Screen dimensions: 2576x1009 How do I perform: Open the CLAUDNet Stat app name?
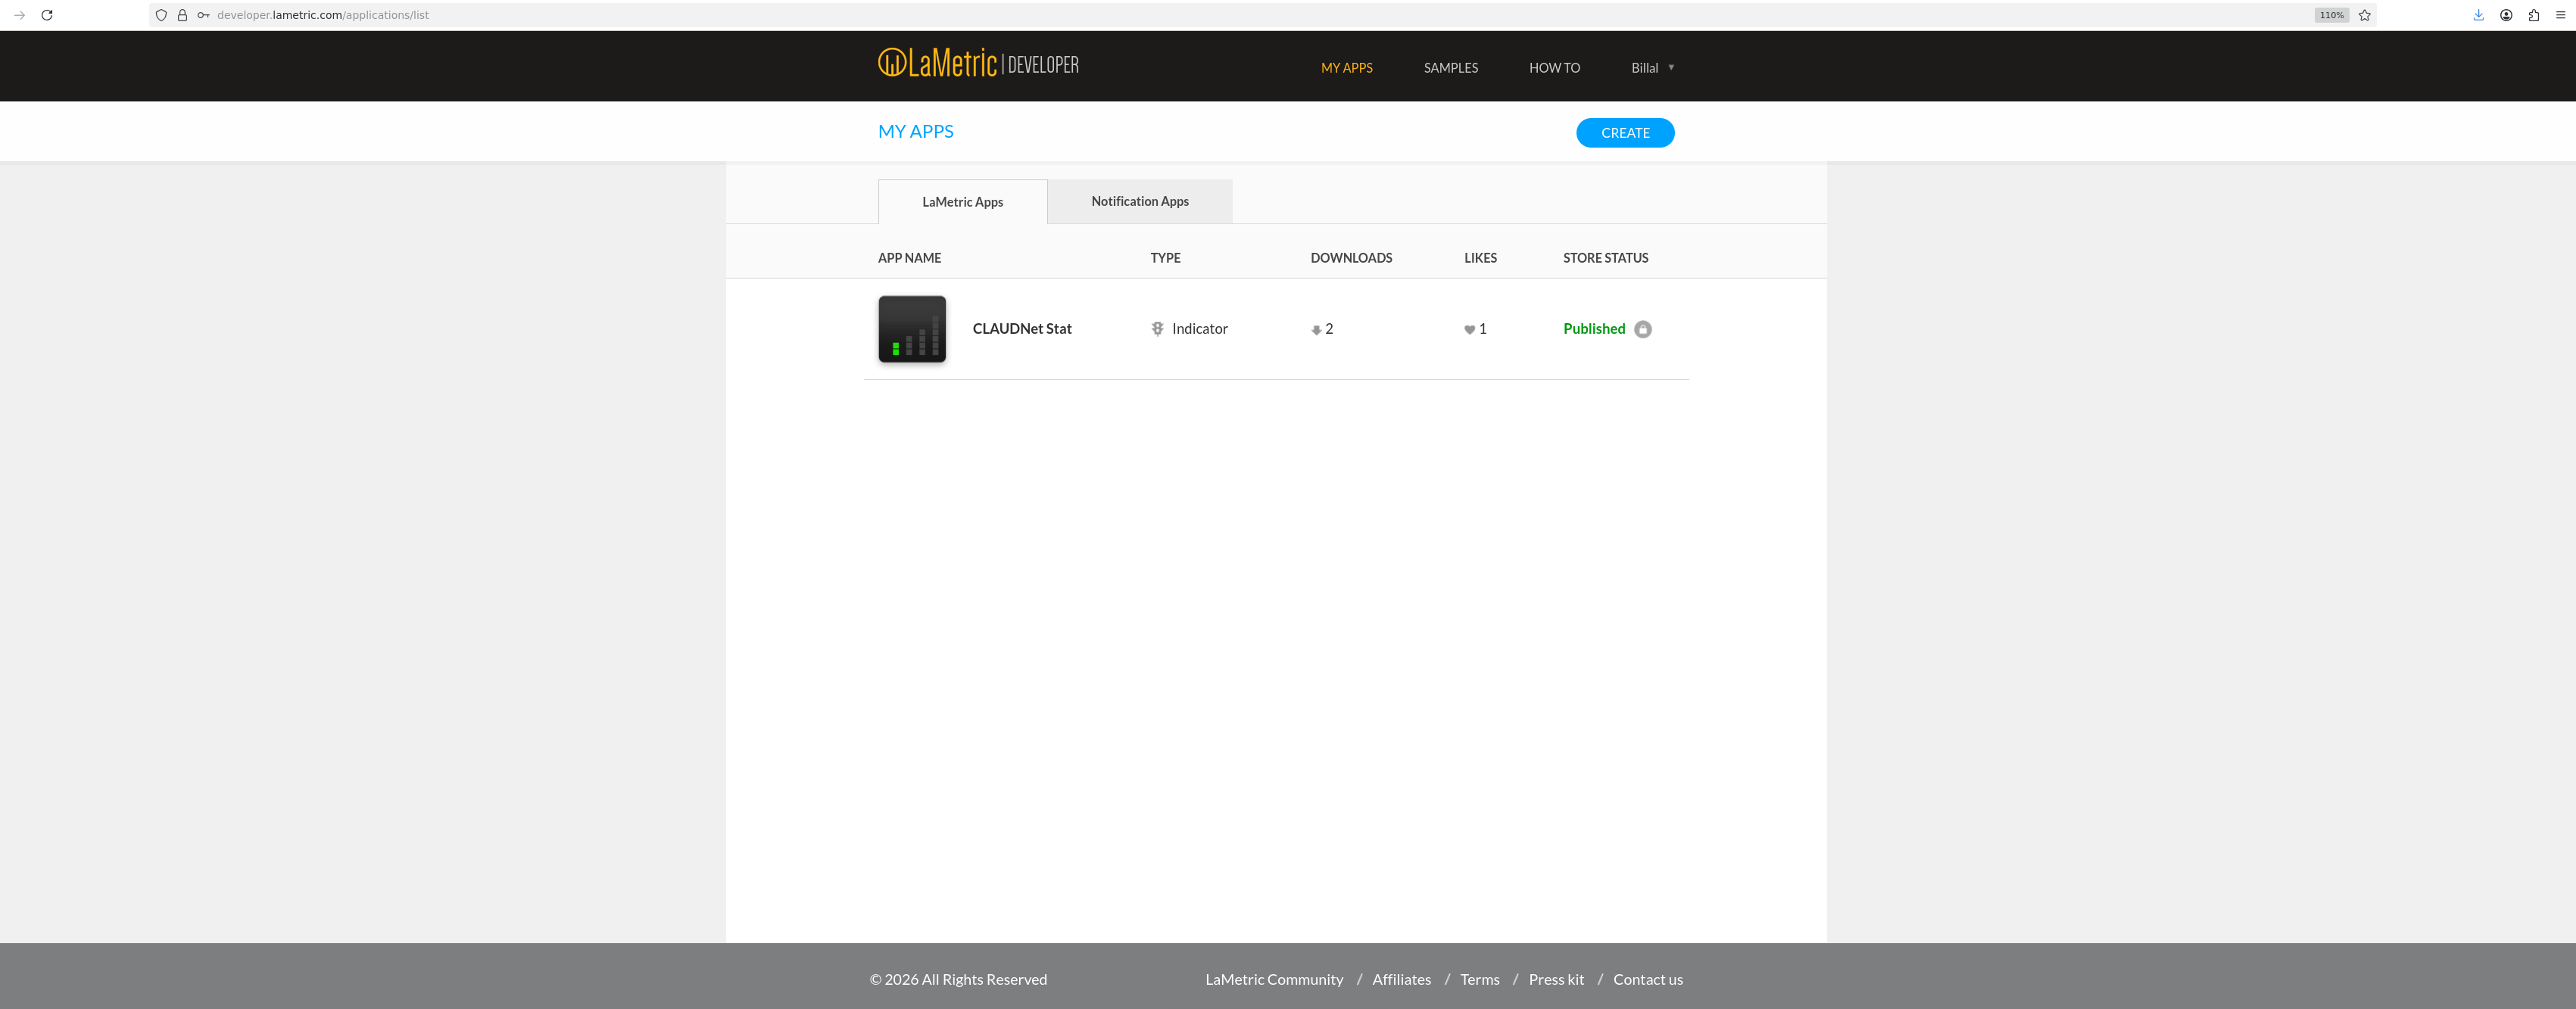(x=1021, y=329)
